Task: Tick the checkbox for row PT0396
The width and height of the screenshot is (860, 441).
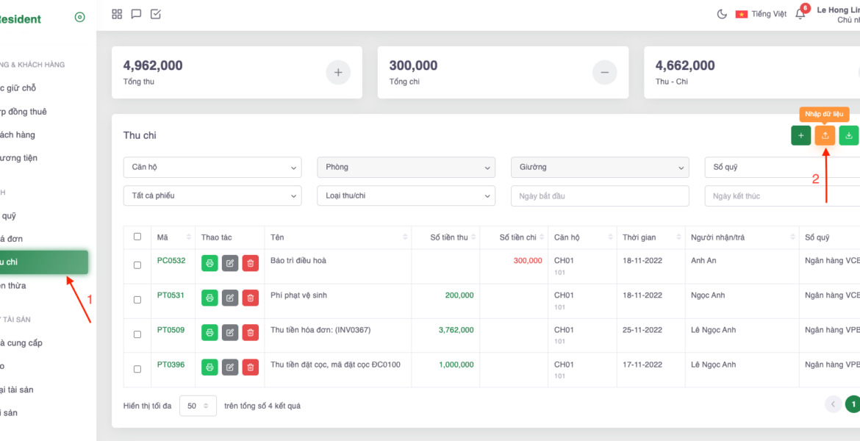Action: pos(137,369)
